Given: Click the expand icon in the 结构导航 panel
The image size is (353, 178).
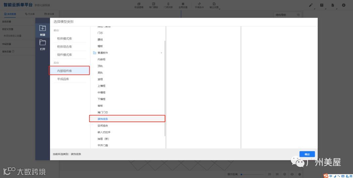Looking at the screenshot, I should pos(298,15).
